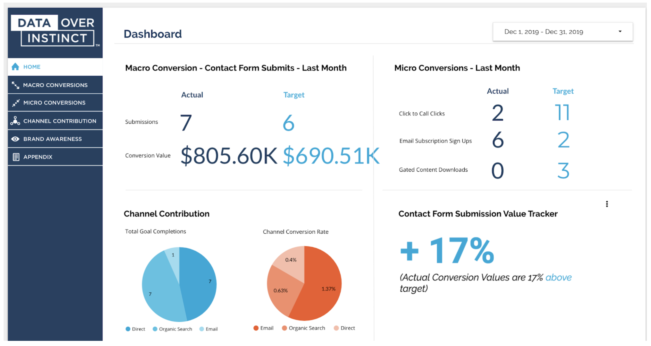This screenshot has width=651, height=346.
Task: Click the Macro Conversion section heading
Action: [236, 68]
